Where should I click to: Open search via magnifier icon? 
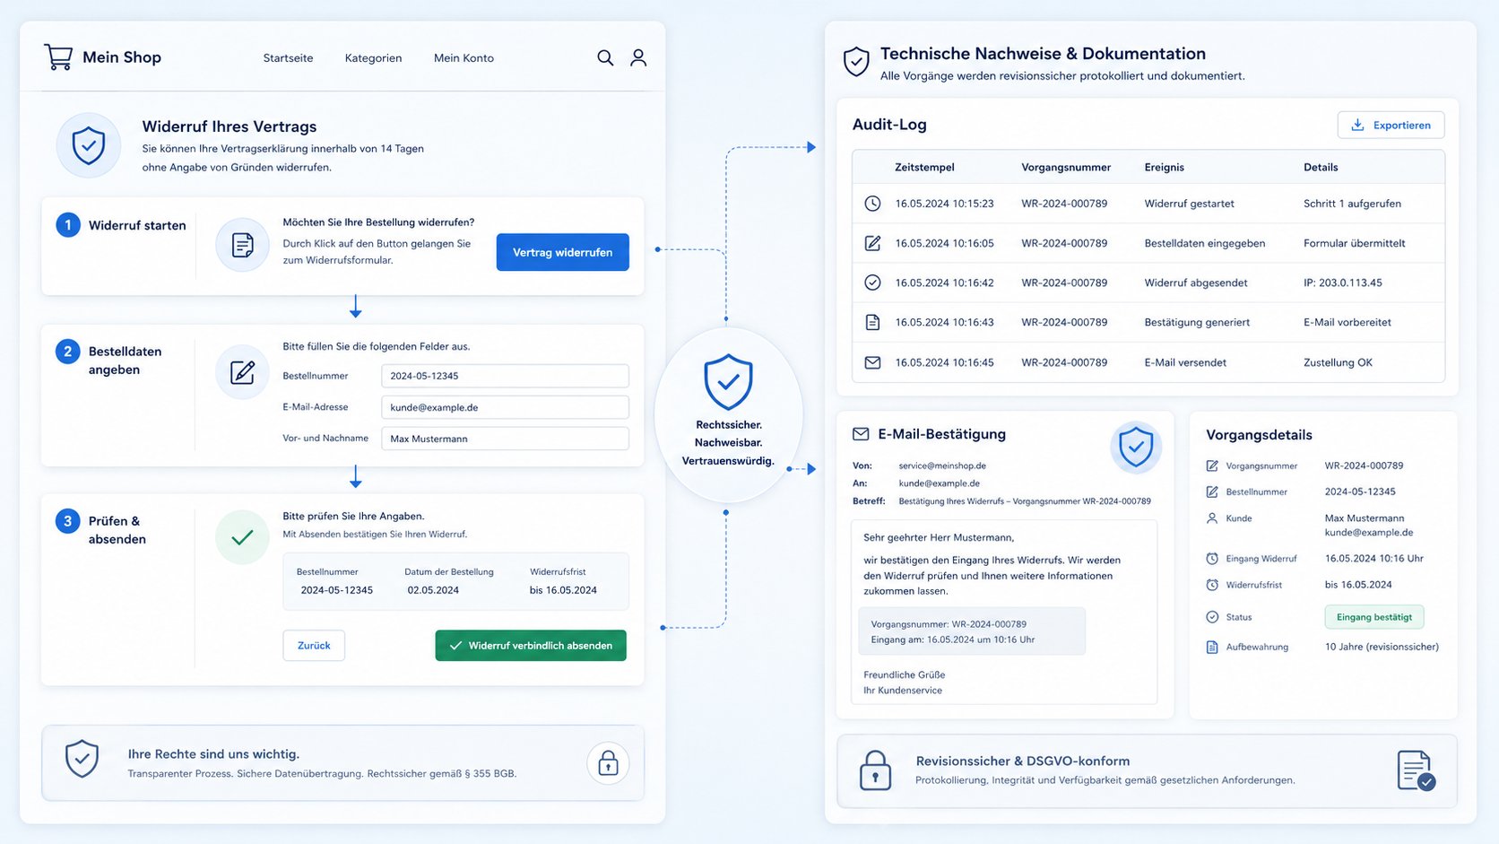(x=605, y=57)
